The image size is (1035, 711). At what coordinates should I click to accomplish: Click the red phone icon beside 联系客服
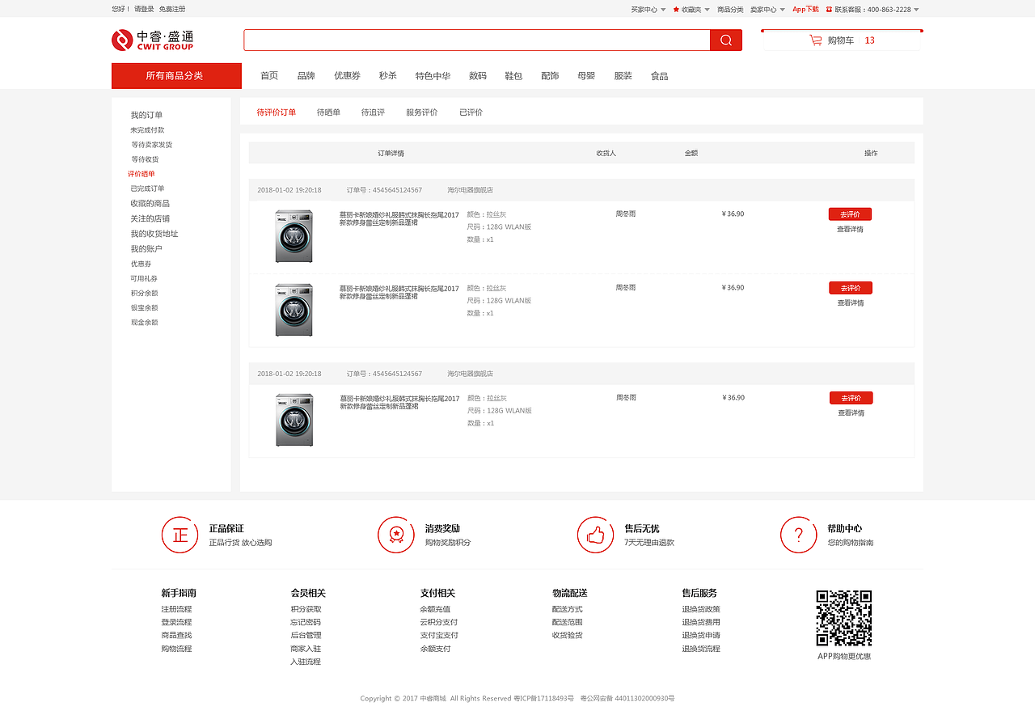(x=829, y=10)
